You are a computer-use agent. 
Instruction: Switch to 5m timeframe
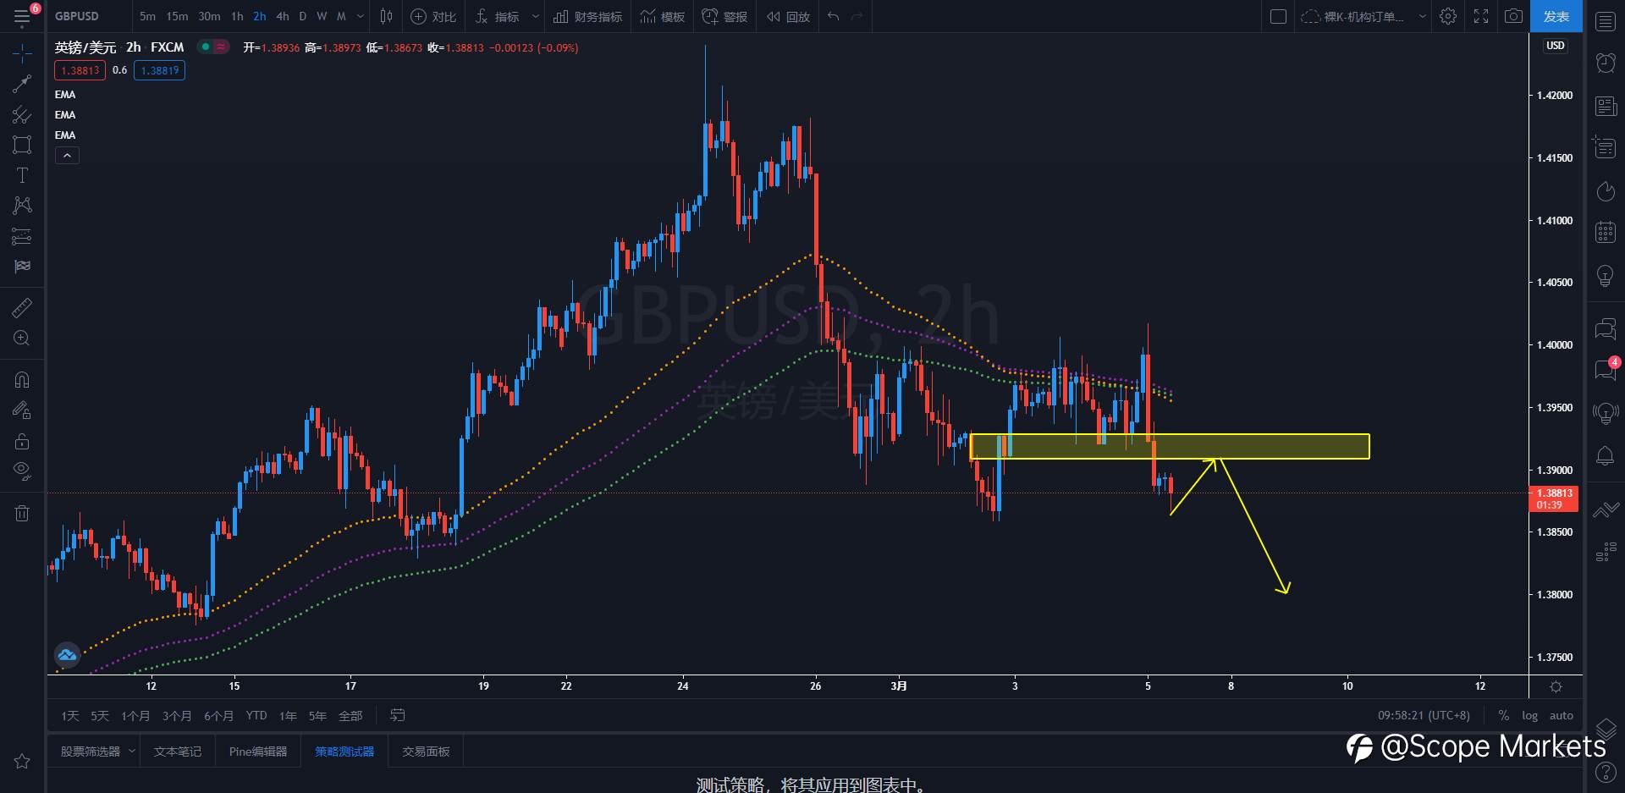coord(147,16)
